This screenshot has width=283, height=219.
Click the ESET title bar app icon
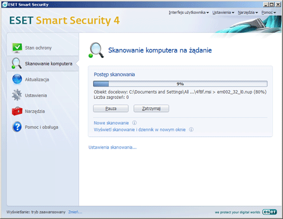(5, 5)
